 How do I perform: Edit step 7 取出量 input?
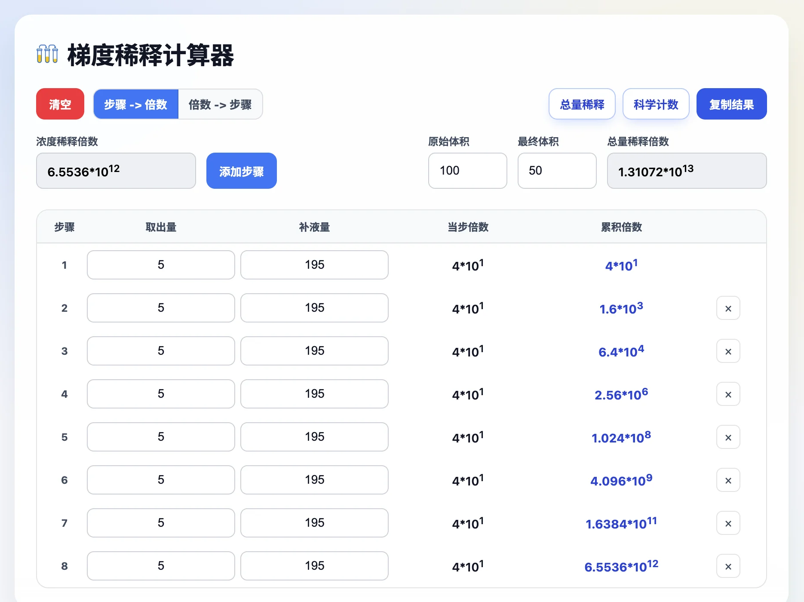pos(161,523)
